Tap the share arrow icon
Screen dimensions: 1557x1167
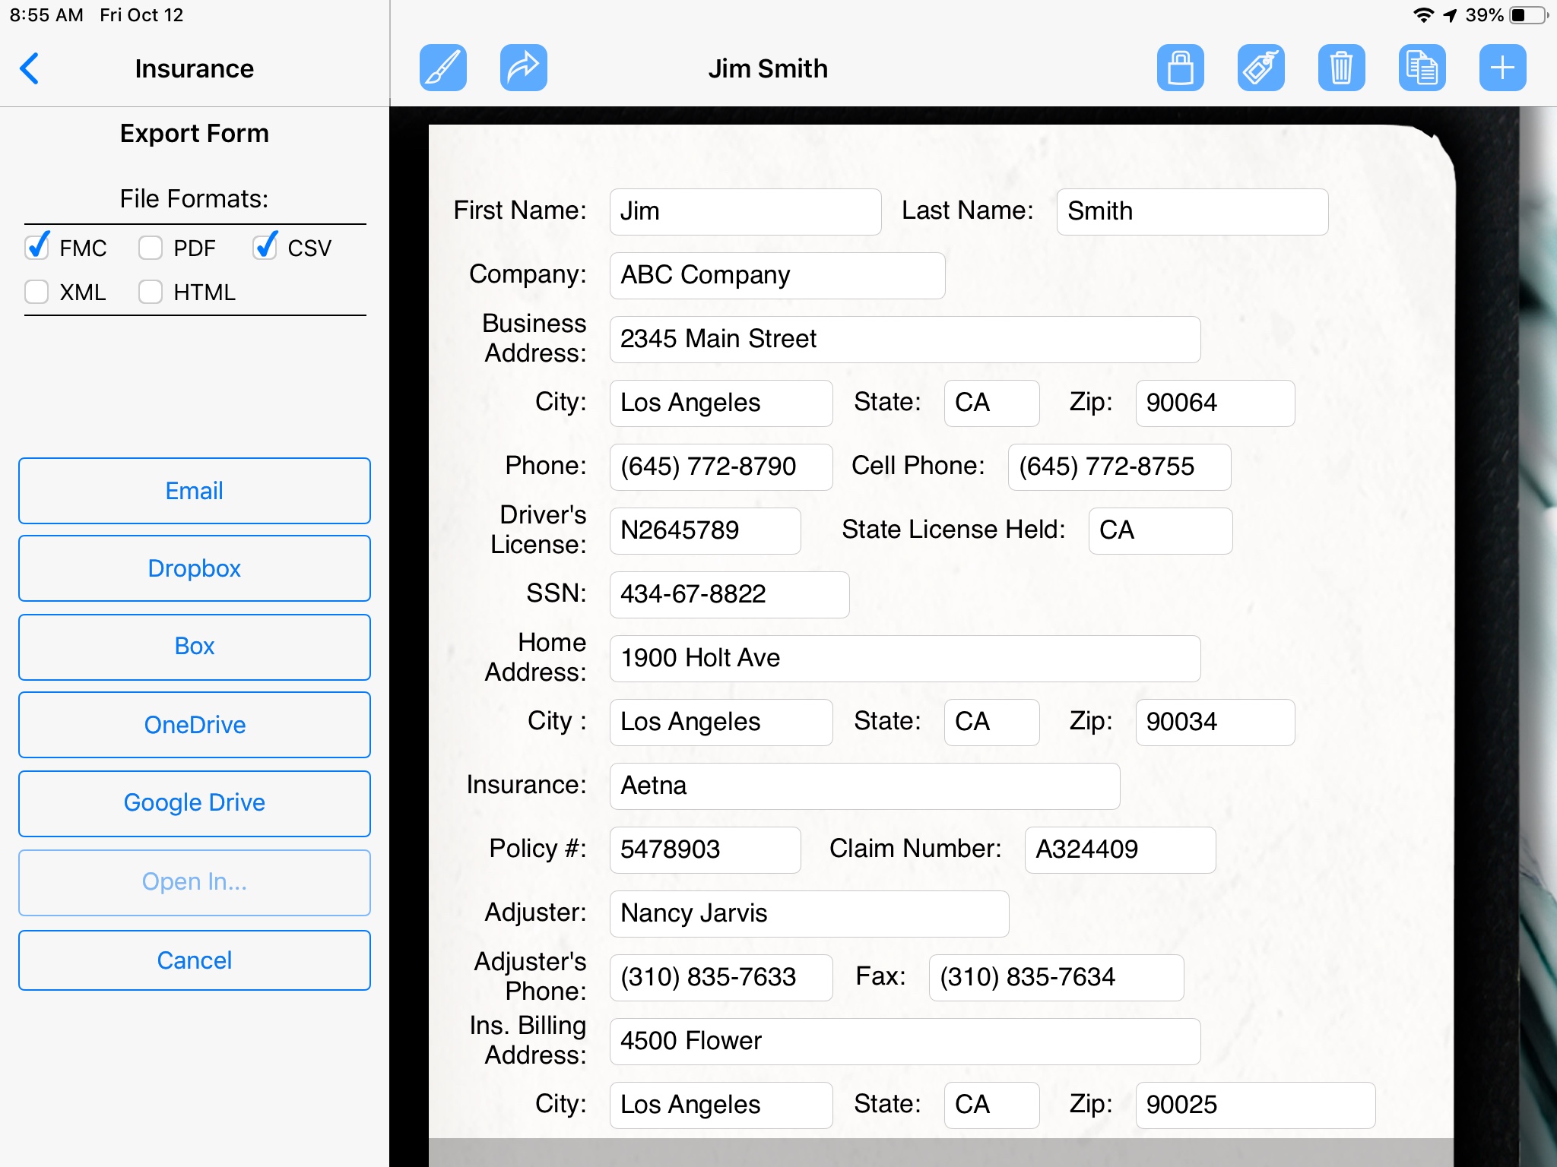coord(523,68)
